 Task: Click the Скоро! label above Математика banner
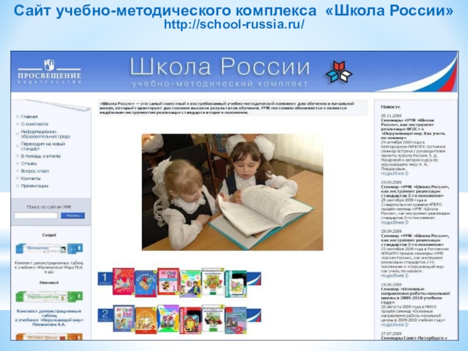(x=49, y=235)
